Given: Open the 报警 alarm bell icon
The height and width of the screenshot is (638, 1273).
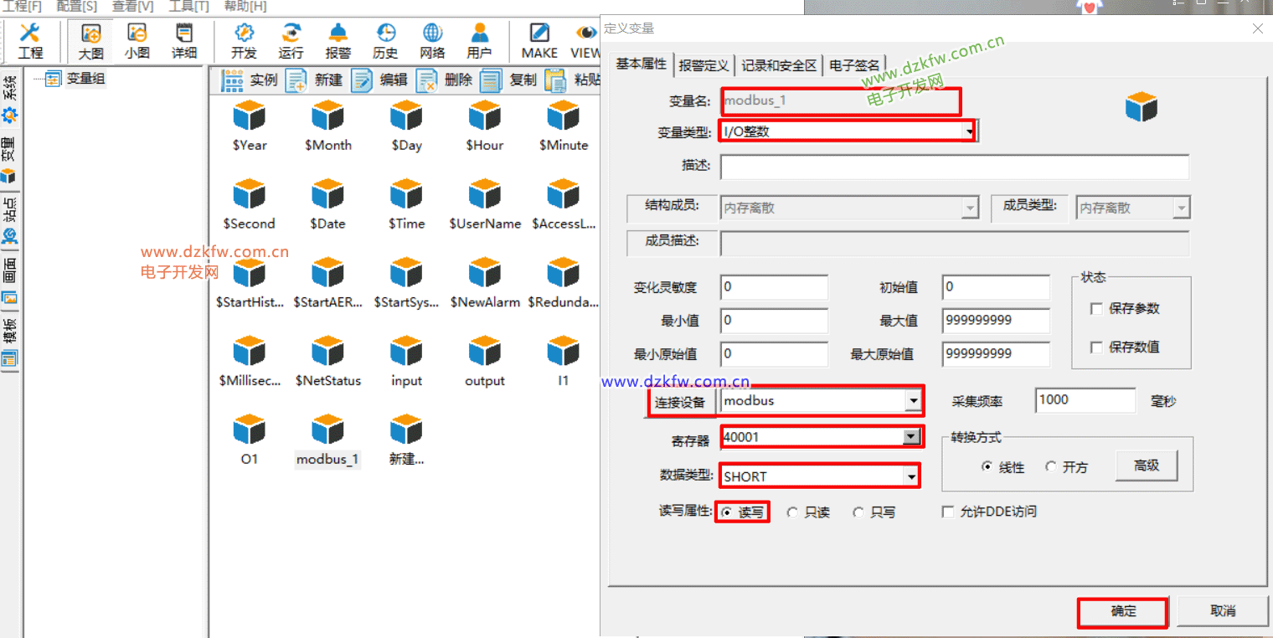Looking at the screenshot, I should [338, 40].
